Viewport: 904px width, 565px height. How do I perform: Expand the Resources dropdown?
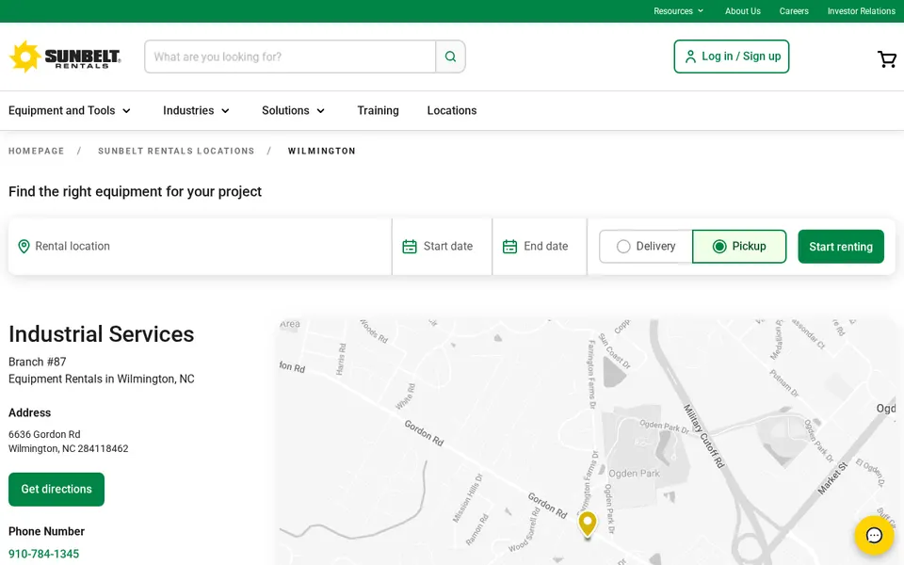(x=679, y=11)
